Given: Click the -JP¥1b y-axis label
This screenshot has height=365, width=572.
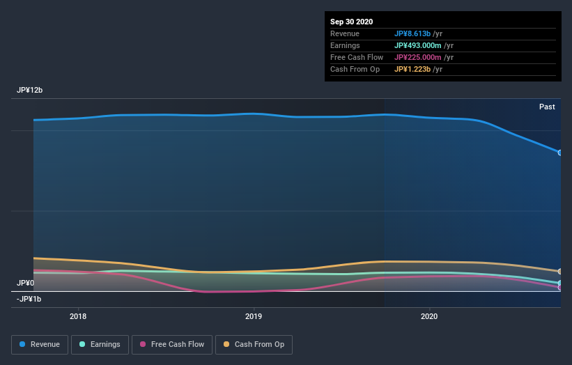Looking at the screenshot, I should (x=29, y=299).
